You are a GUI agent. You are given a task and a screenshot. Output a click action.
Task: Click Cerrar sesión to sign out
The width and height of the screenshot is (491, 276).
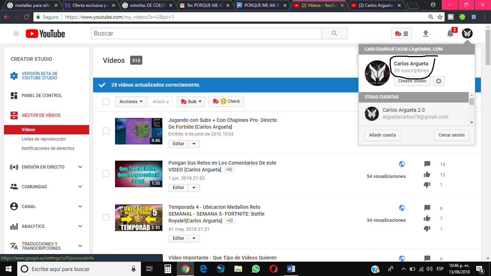[451, 135]
